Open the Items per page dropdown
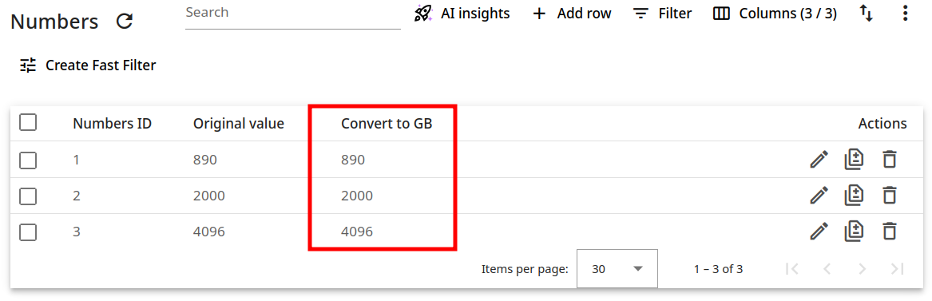 click(x=617, y=269)
